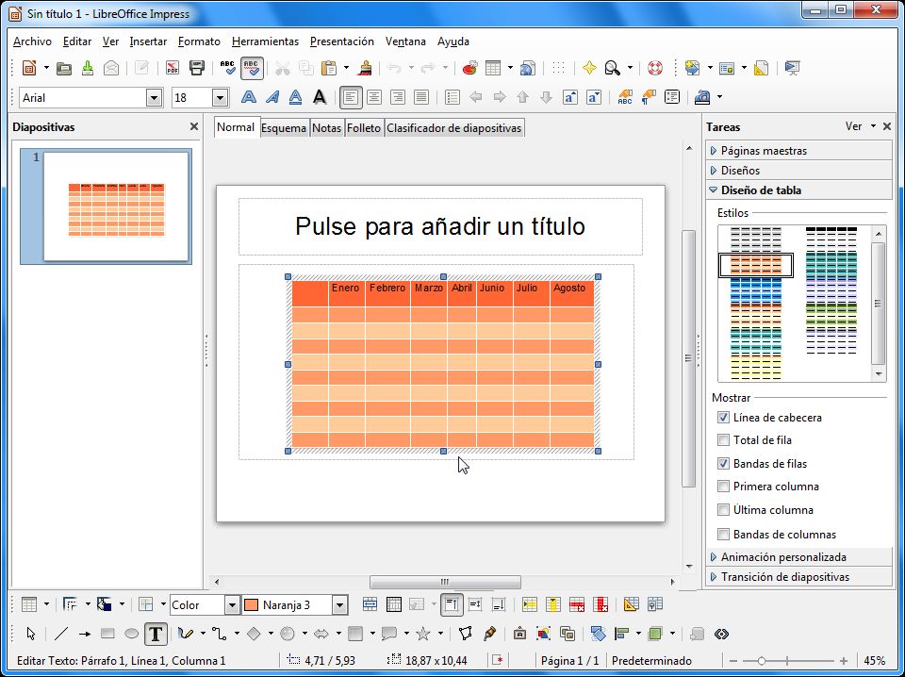Activate the Texto tool in the drawing toolbar
Viewport: 905px width, 677px height.
pyautogui.click(x=156, y=632)
